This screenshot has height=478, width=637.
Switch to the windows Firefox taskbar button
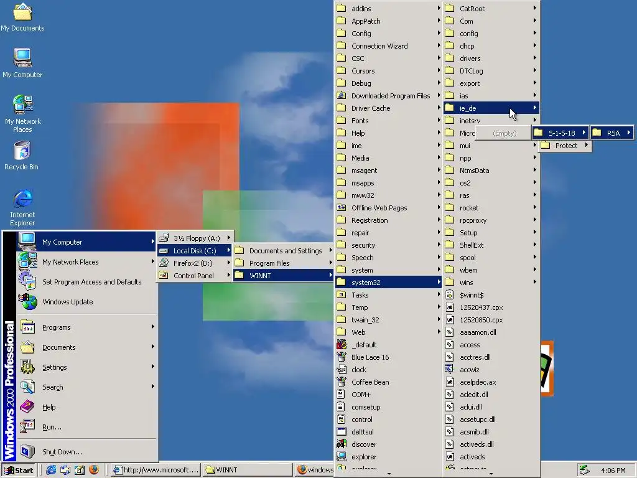pyautogui.click(x=314, y=471)
